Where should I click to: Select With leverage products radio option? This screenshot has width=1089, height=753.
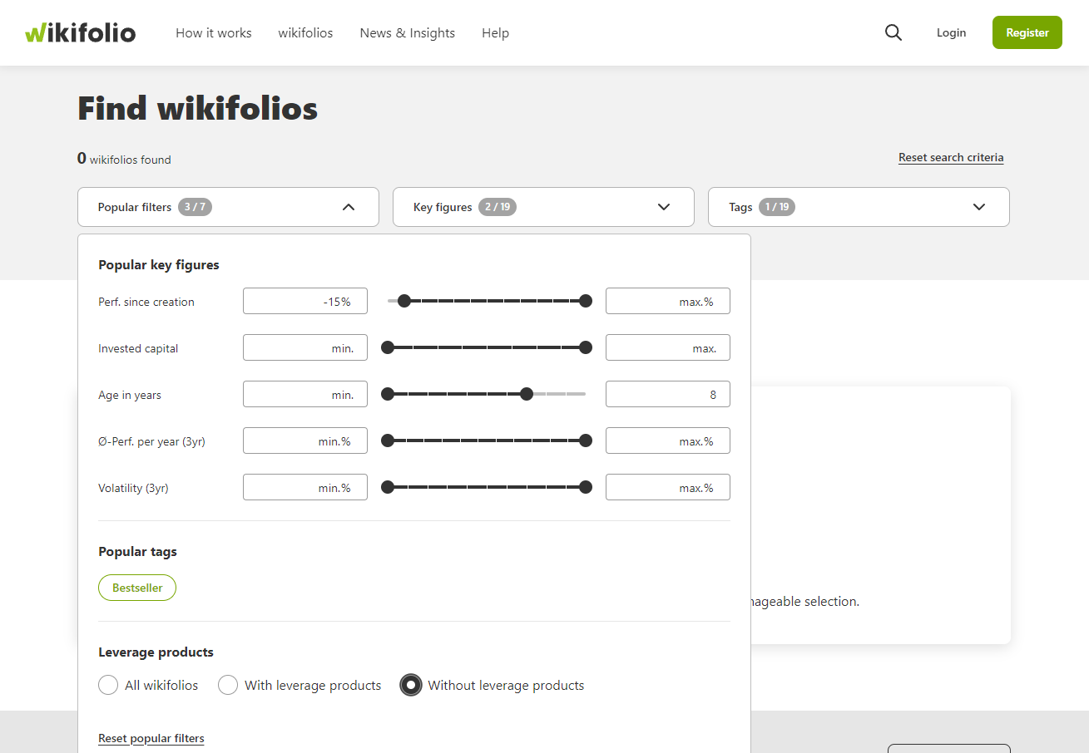(228, 685)
